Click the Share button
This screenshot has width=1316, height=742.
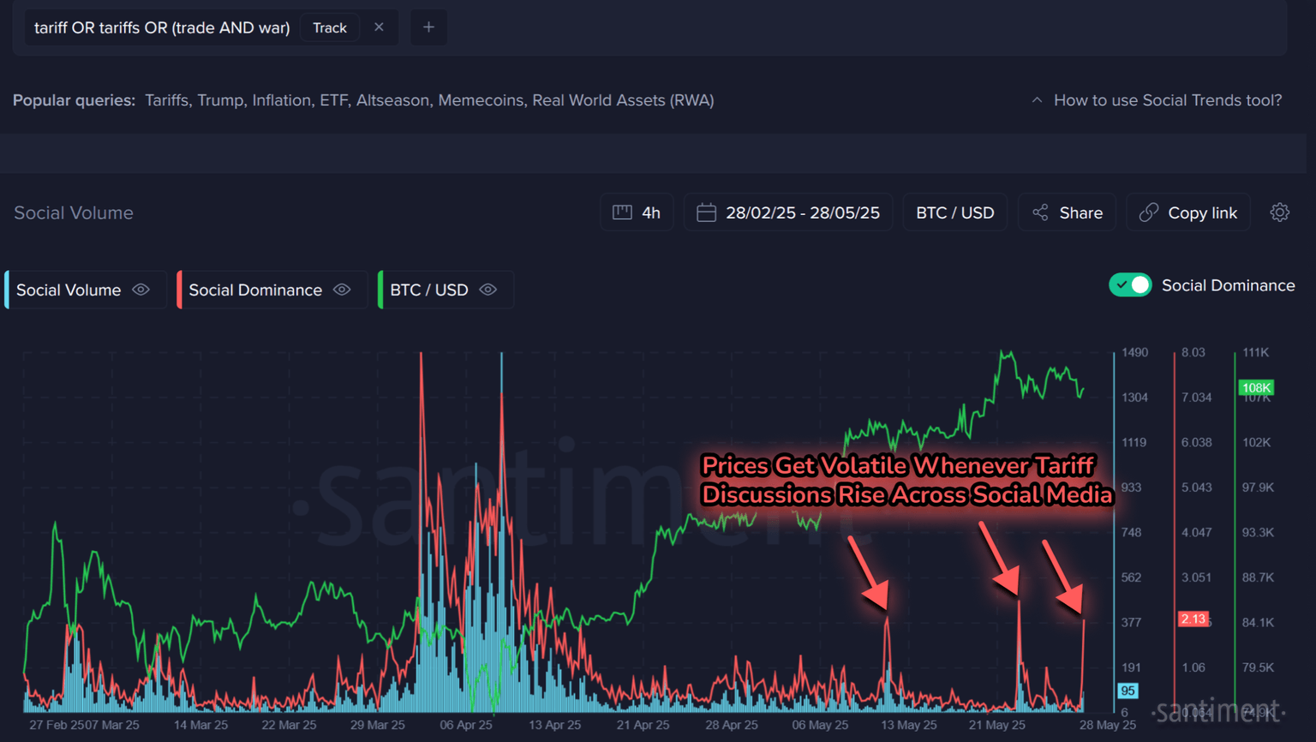coord(1067,212)
